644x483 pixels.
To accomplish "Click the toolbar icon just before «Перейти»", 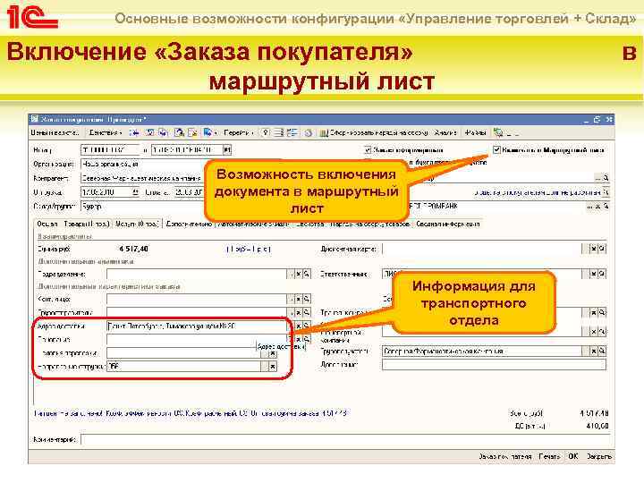I will [208, 132].
